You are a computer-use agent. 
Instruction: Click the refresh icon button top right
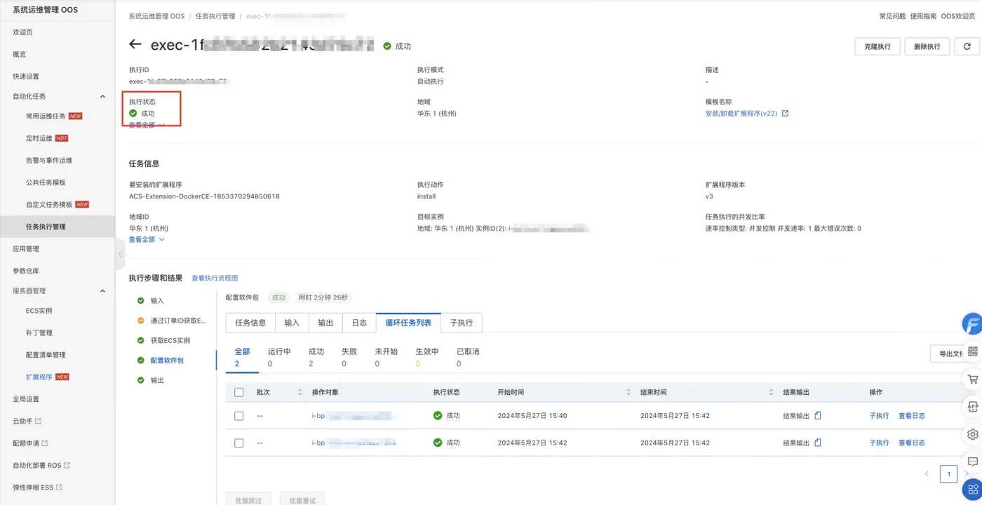coord(967,46)
